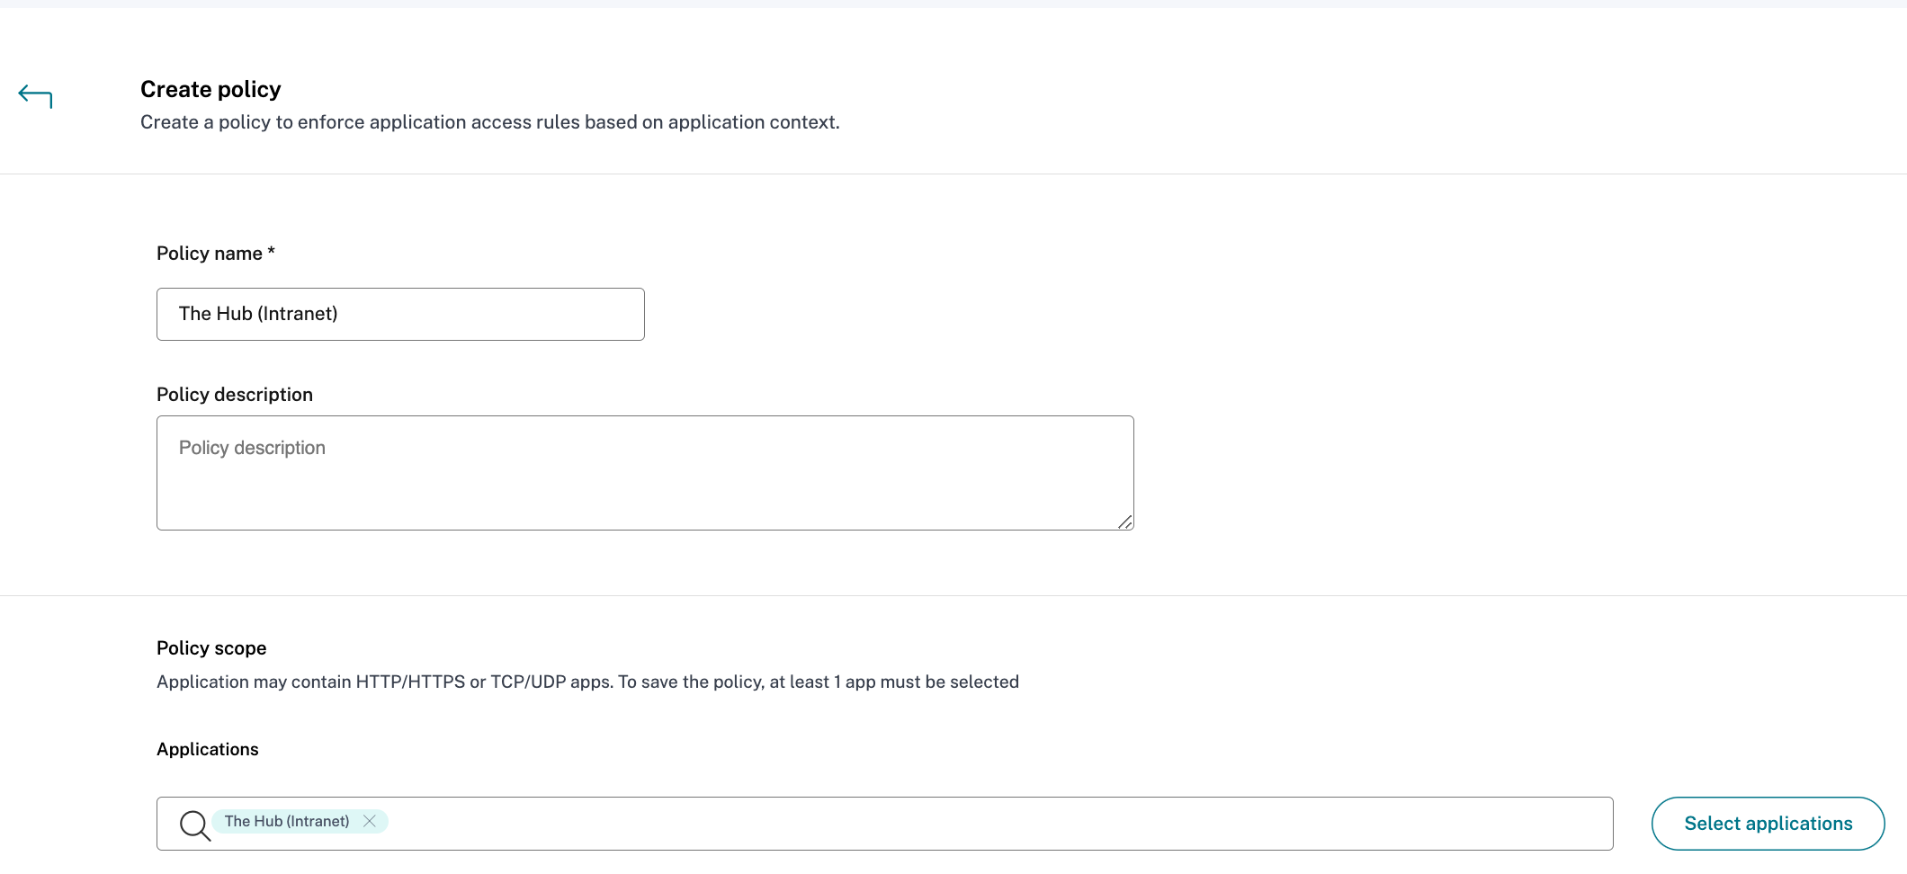Click the Create policy page heading
This screenshot has width=1907, height=874.
coord(210,89)
